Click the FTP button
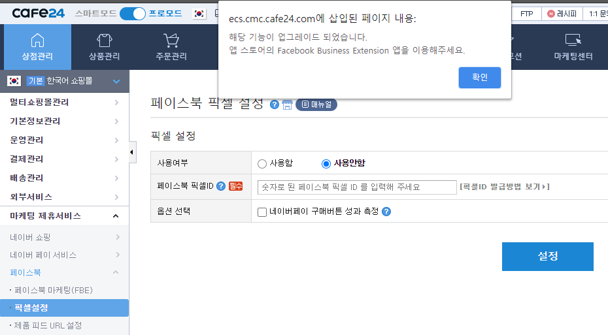This screenshot has width=608, height=335. tap(526, 14)
